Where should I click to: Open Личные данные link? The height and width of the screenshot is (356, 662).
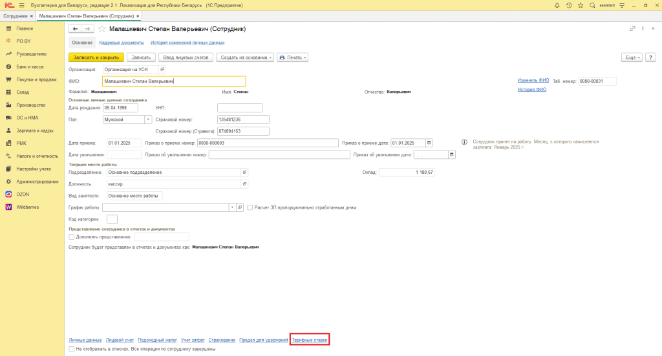pos(85,340)
